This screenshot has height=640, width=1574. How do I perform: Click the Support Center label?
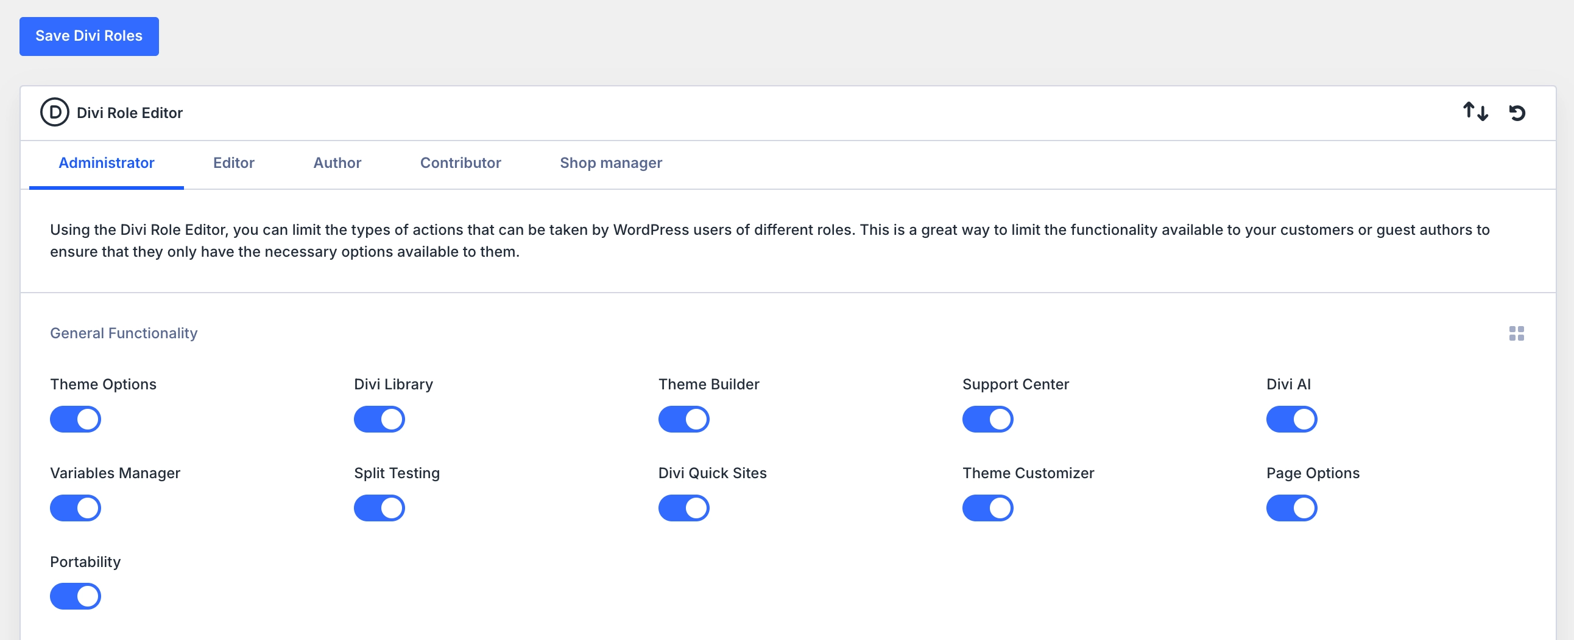[x=1015, y=384]
